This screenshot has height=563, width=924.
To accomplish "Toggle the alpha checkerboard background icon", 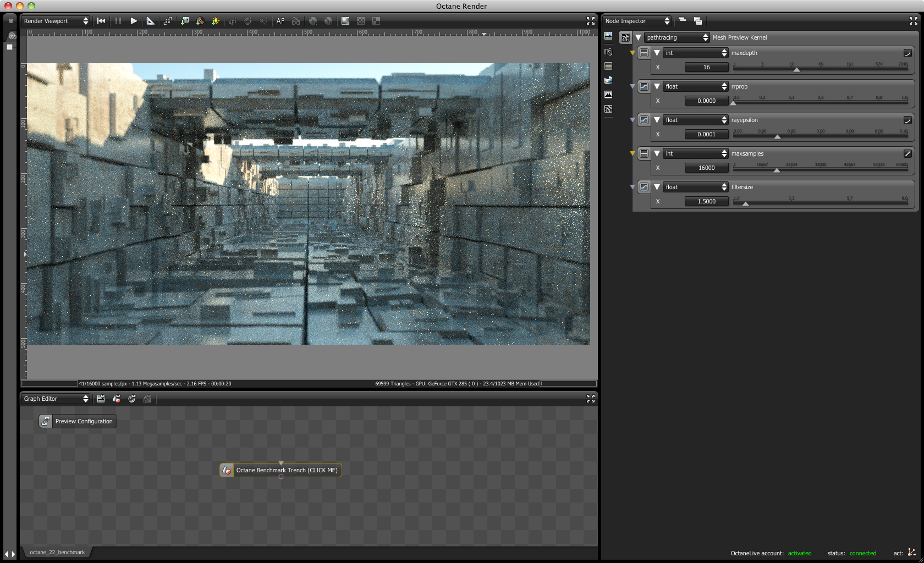I will tap(361, 21).
